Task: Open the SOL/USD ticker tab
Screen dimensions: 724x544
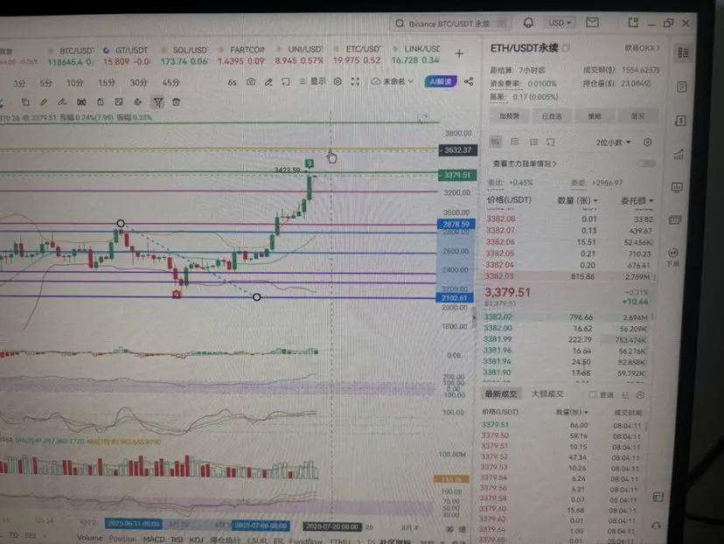Action: click(184, 55)
